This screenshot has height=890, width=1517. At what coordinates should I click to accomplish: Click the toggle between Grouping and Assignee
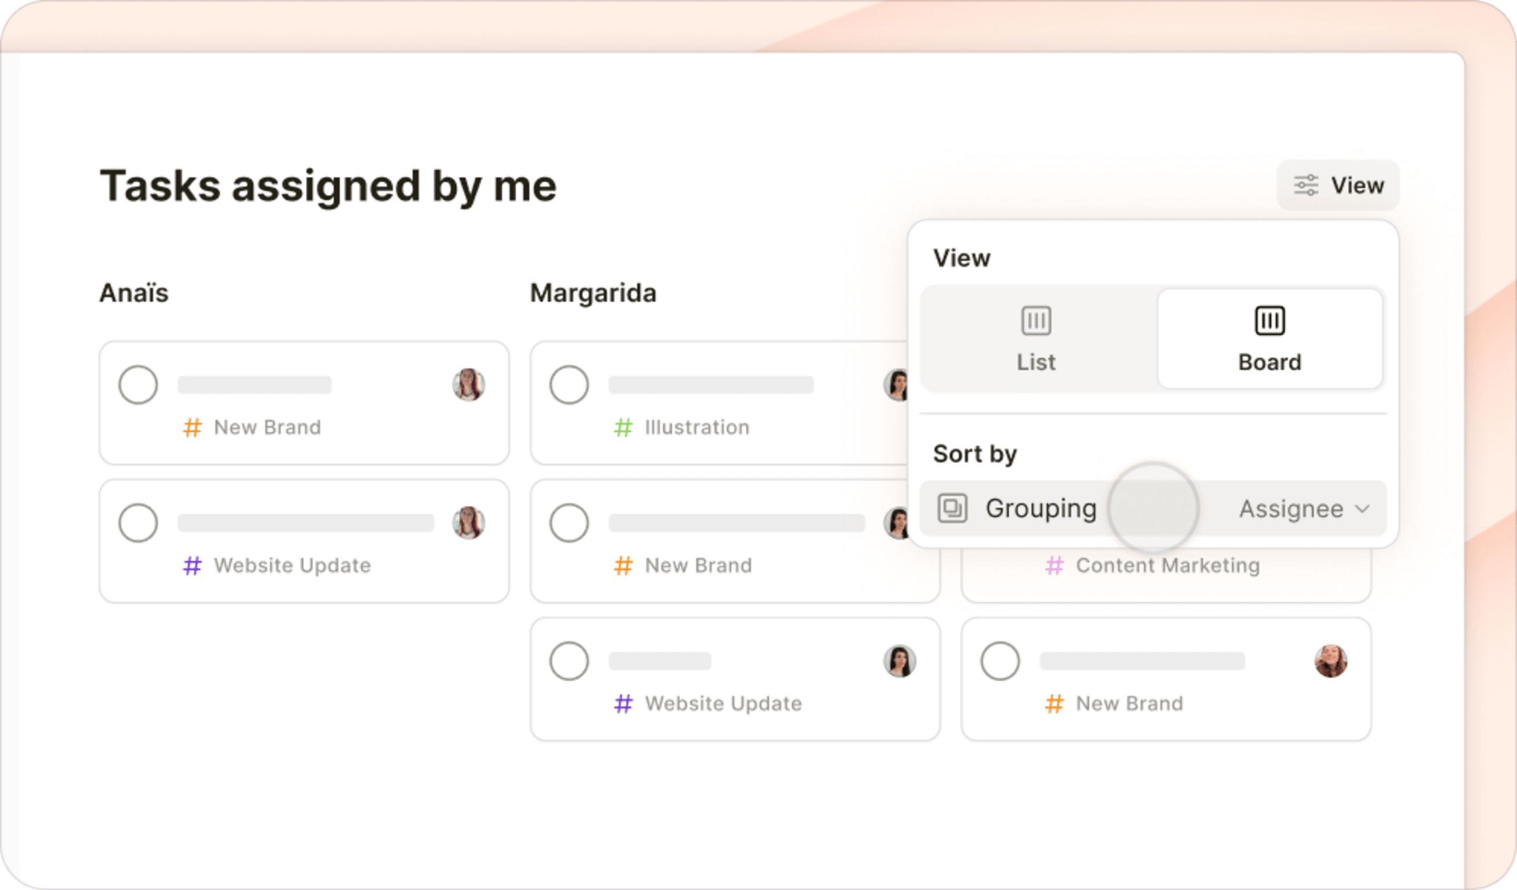pyautogui.click(x=1153, y=507)
